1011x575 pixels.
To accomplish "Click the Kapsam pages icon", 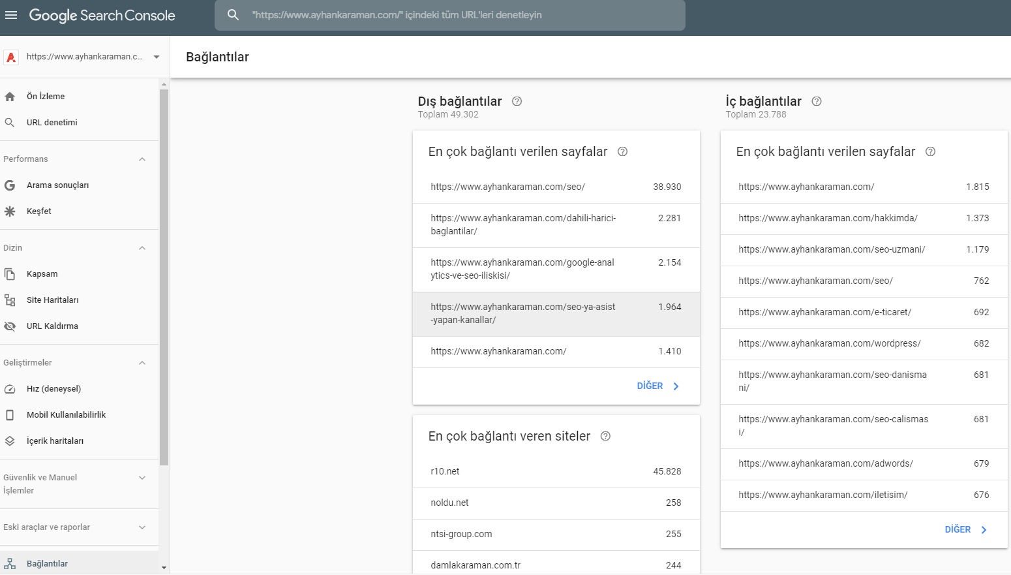I will [10, 274].
